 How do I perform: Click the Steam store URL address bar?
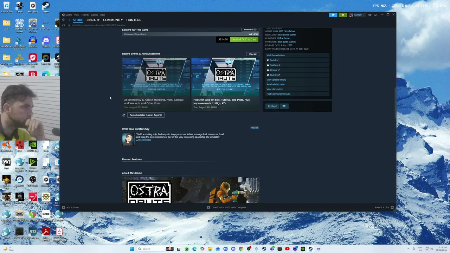point(98,25)
